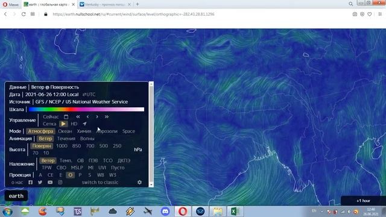Select 1000 hPa height

pos(62,146)
